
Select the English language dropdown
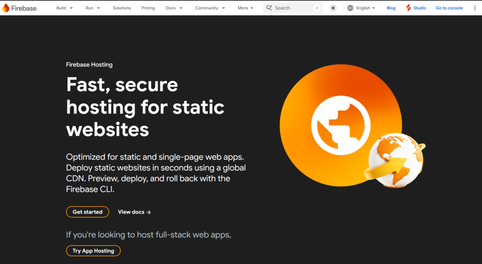point(361,8)
